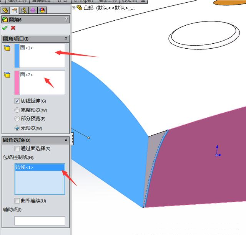
Task: Click the face set 2 cube icon
Action: 7,75
